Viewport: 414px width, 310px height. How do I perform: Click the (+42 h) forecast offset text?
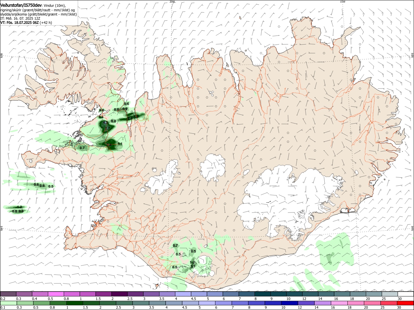46,23
